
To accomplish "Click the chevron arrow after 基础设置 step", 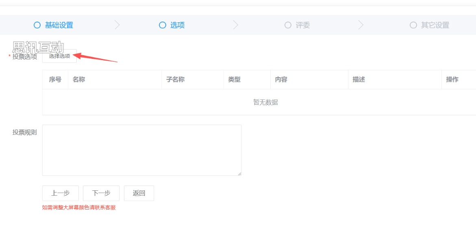I will (x=117, y=25).
